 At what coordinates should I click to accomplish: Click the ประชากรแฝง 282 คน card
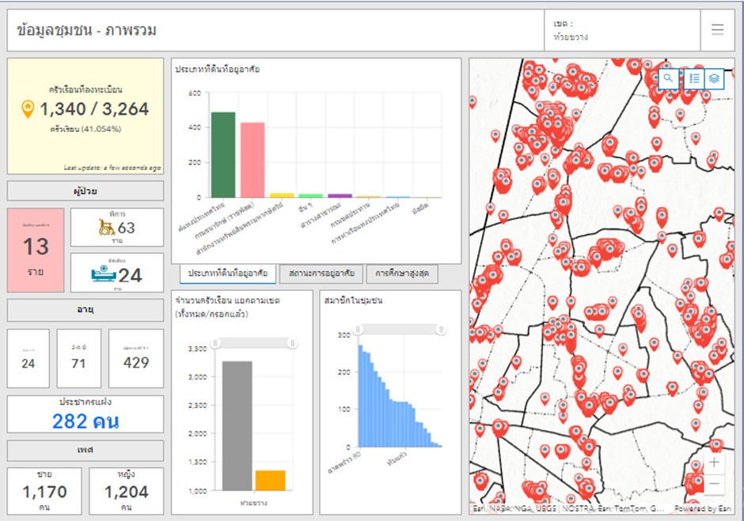[x=85, y=415]
